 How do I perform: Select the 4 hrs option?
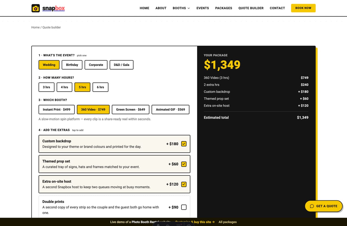click(x=65, y=87)
